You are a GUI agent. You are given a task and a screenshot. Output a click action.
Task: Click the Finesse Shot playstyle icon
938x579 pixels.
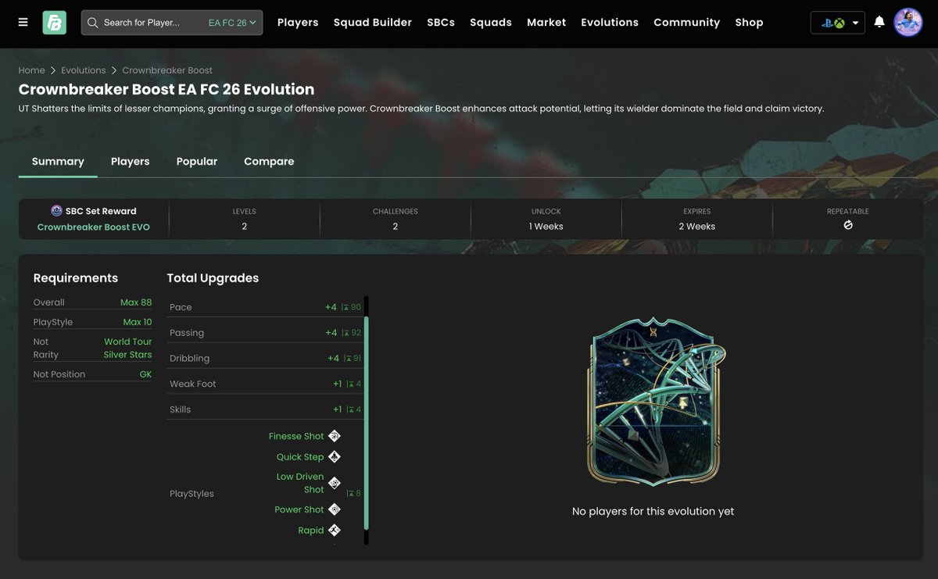[x=335, y=436]
